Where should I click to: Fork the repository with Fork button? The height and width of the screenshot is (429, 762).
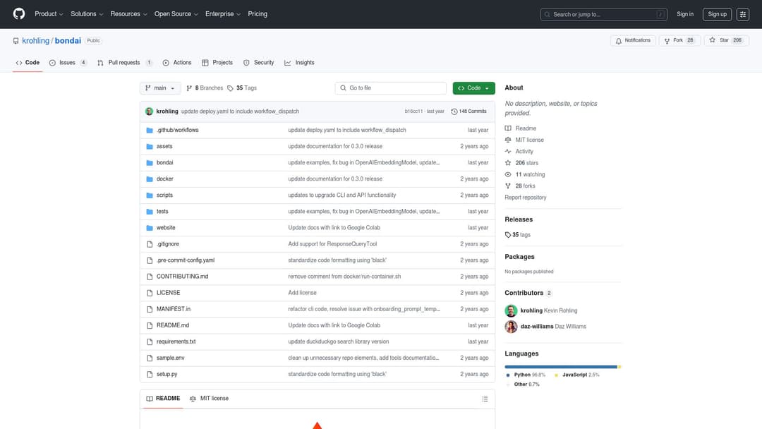click(679, 41)
